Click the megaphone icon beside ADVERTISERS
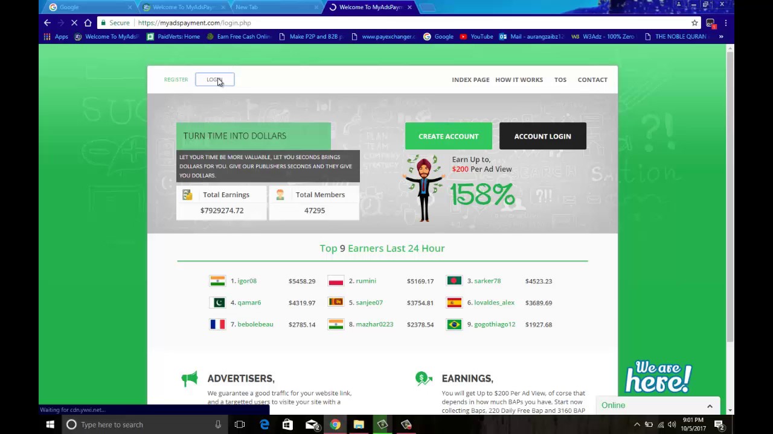The width and height of the screenshot is (773, 434). point(190,379)
